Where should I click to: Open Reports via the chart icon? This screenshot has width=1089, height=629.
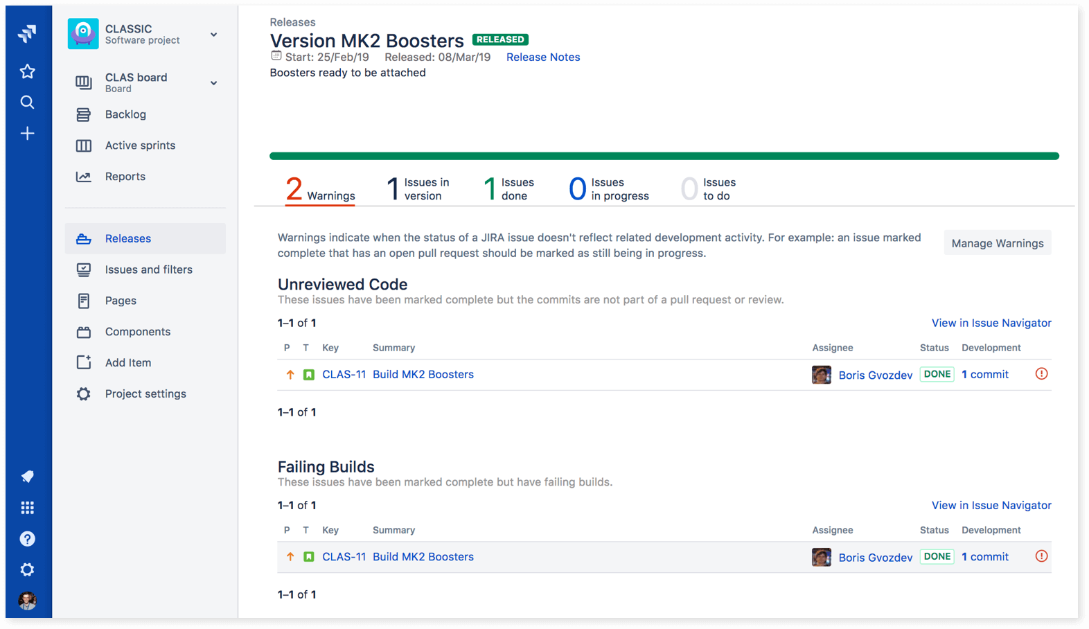point(83,177)
